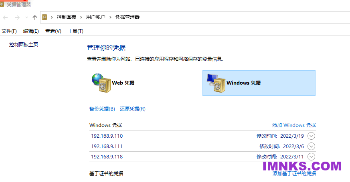Go up one level with Up arrow
This screenshot has height=182, width=350.
coord(34,18)
